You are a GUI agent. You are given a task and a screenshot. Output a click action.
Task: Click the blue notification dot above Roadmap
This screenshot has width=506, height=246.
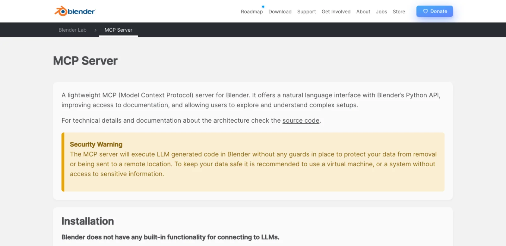pyautogui.click(x=263, y=7)
